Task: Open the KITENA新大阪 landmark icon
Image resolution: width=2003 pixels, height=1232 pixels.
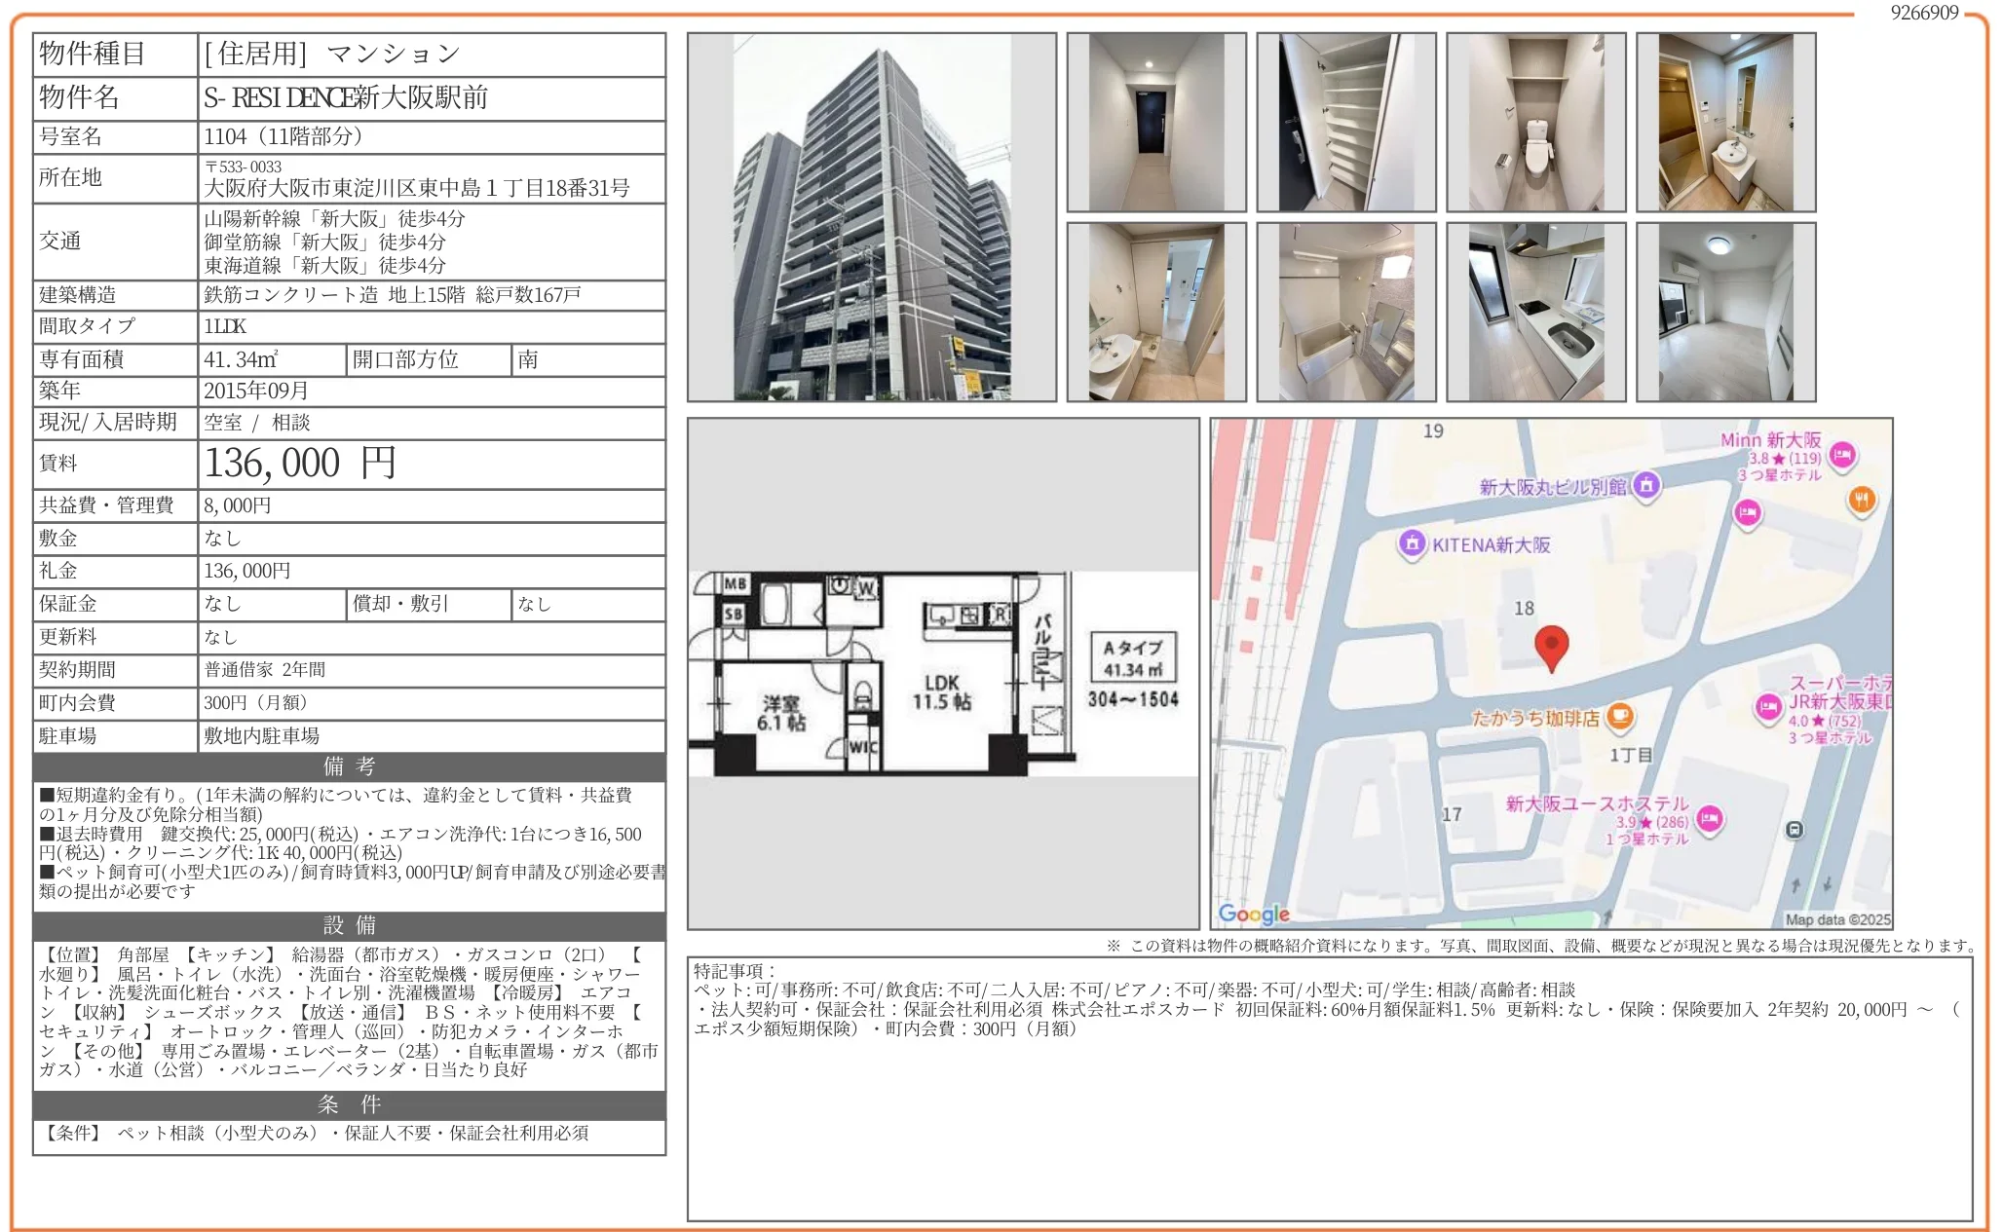Action: pos(1411,543)
